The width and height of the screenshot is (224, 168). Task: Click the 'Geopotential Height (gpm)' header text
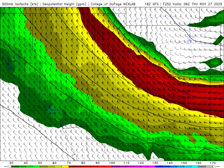(x=64, y=4)
